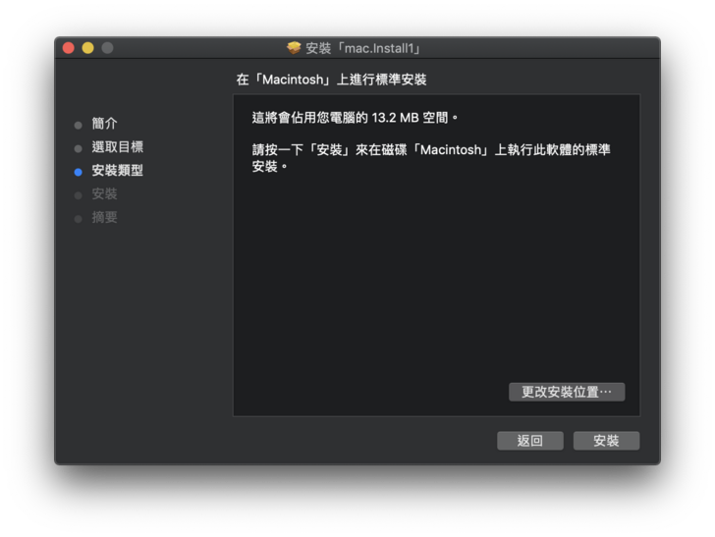The image size is (715, 537).
Task: Click the 請按一下「安裝」 instruction paragraph
Action: [431, 158]
